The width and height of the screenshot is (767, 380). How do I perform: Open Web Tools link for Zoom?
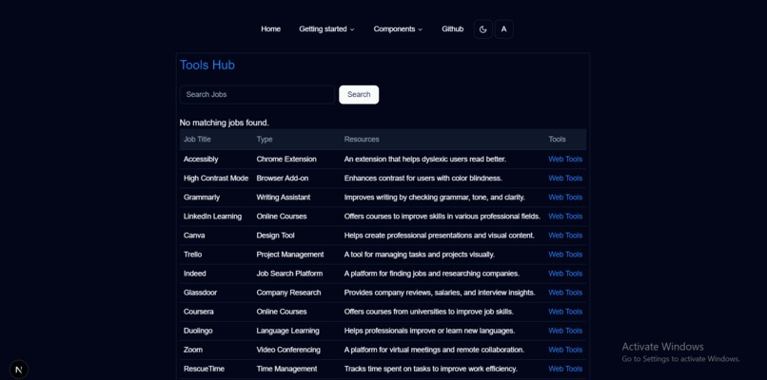[x=565, y=350]
